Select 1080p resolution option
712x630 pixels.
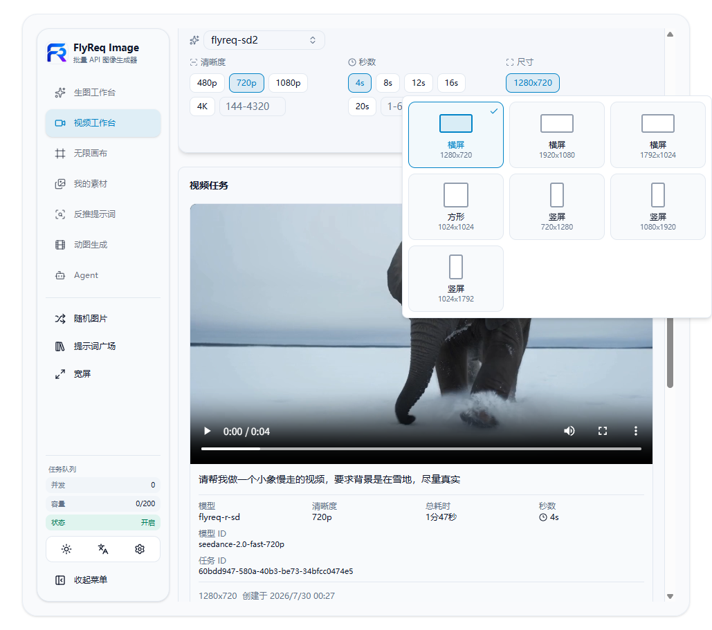[x=289, y=83]
